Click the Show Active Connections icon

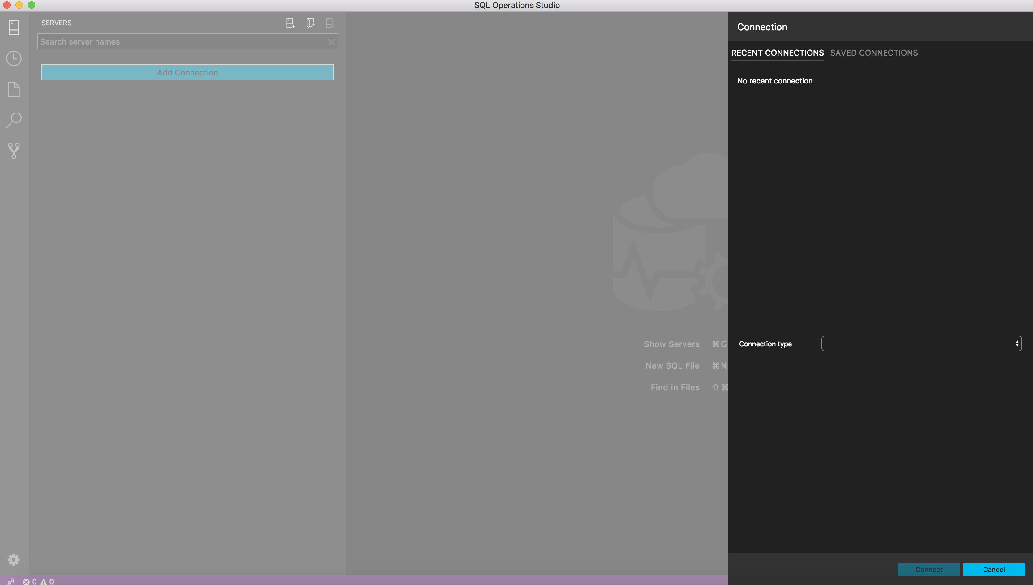(x=330, y=23)
